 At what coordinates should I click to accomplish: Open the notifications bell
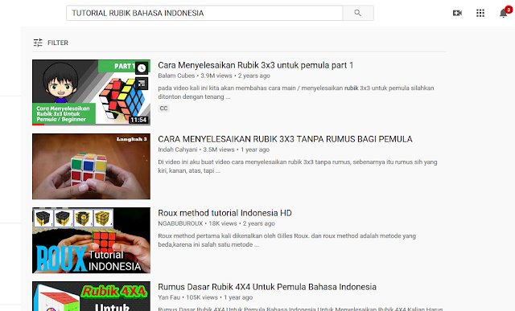pos(504,13)
